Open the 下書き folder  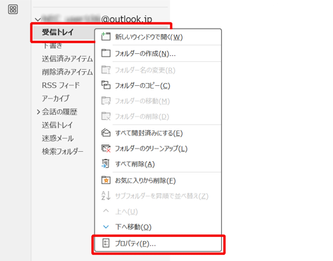point(53,46)
